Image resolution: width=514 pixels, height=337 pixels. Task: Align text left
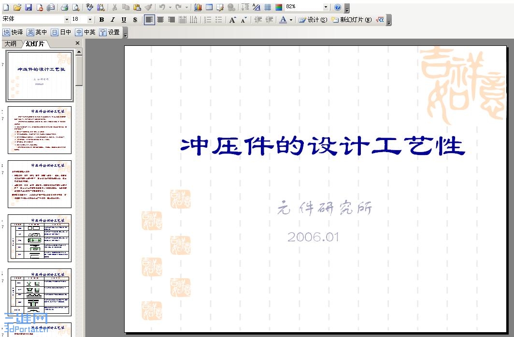[x=149, y=20]
